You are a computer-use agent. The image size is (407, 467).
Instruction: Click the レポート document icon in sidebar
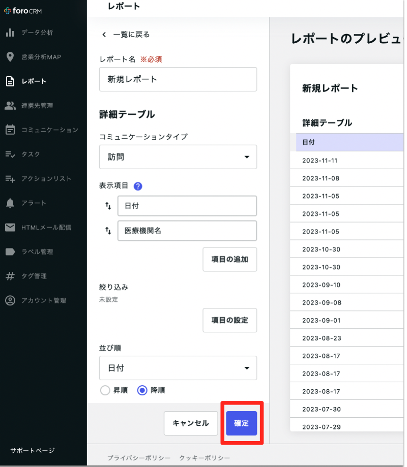[10, 81]
